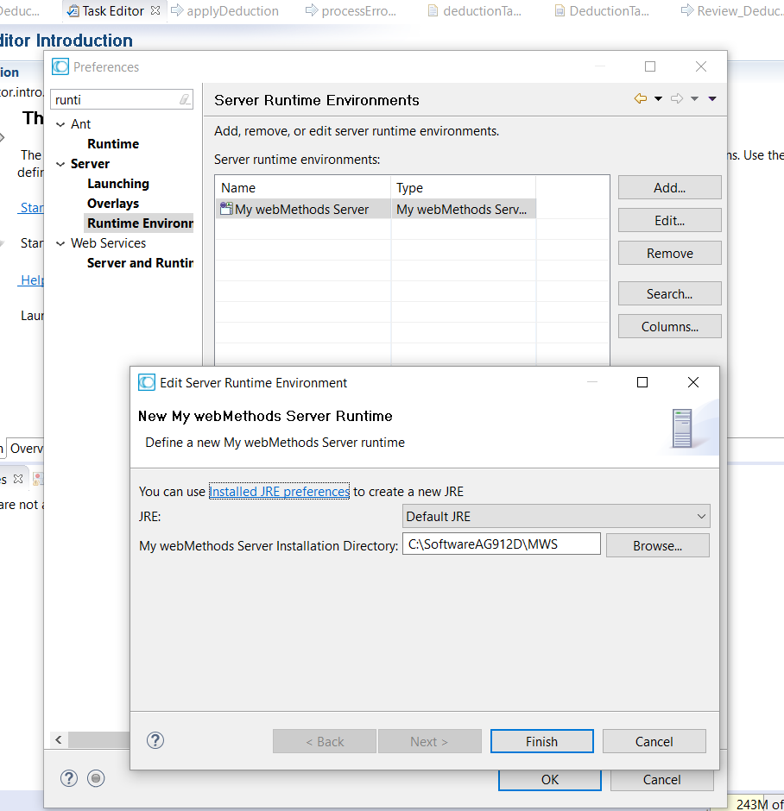Click the Installation Directory text field
The width and height of the screenshot is (784, 811).
point(502,544)
